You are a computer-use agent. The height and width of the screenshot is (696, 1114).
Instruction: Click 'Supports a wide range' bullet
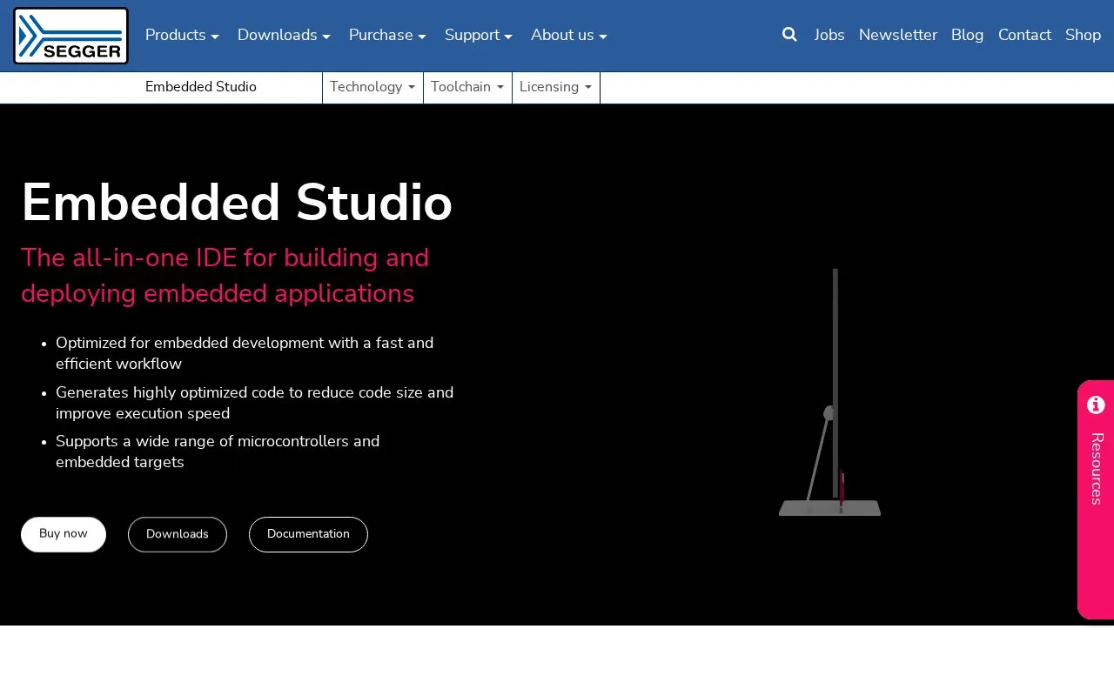pyautogui.click(x=218, y=452)
